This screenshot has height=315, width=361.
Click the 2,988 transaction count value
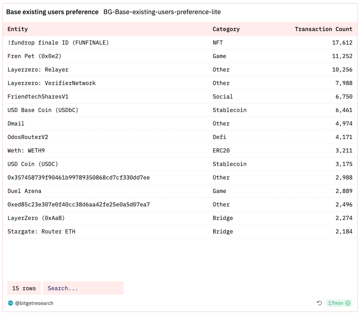pyautogui.click(x=344, y=177)
